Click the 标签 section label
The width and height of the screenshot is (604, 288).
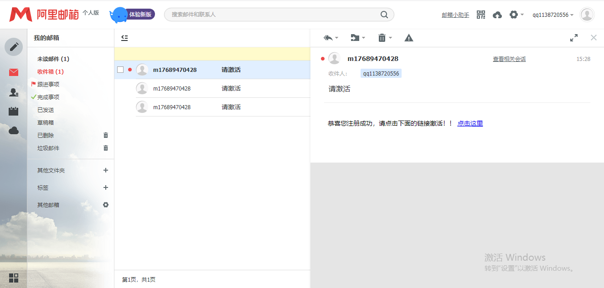click(43, 188)
